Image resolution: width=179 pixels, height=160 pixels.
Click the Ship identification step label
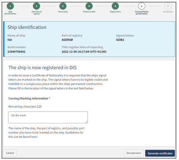10,13
